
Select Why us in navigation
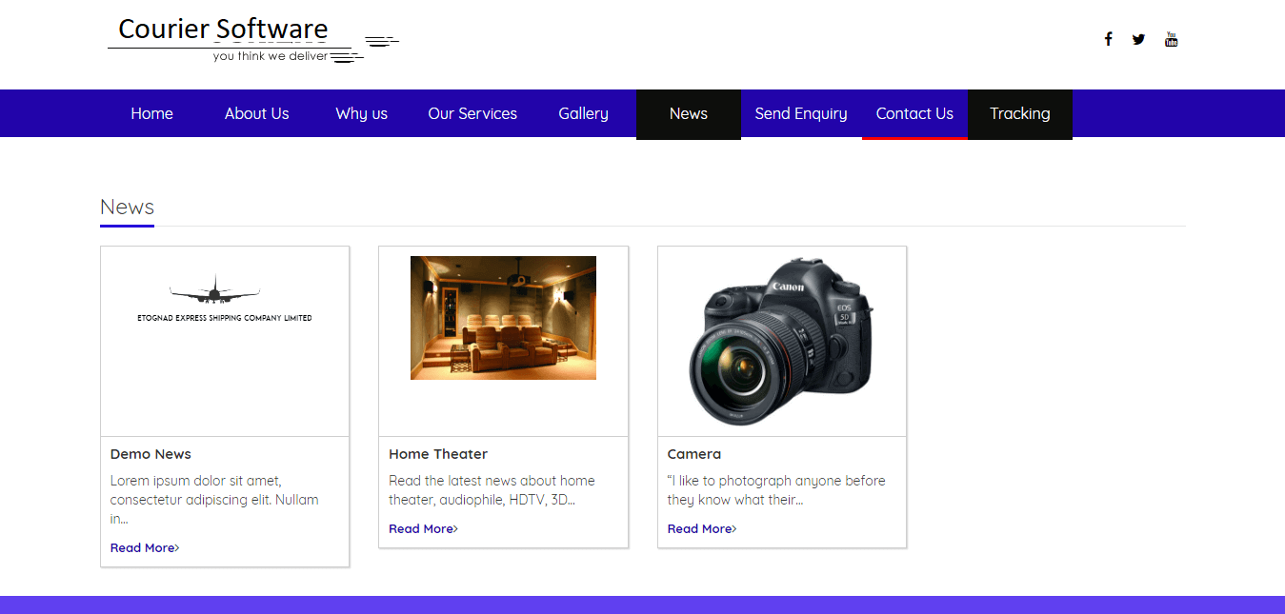point(361,113)
